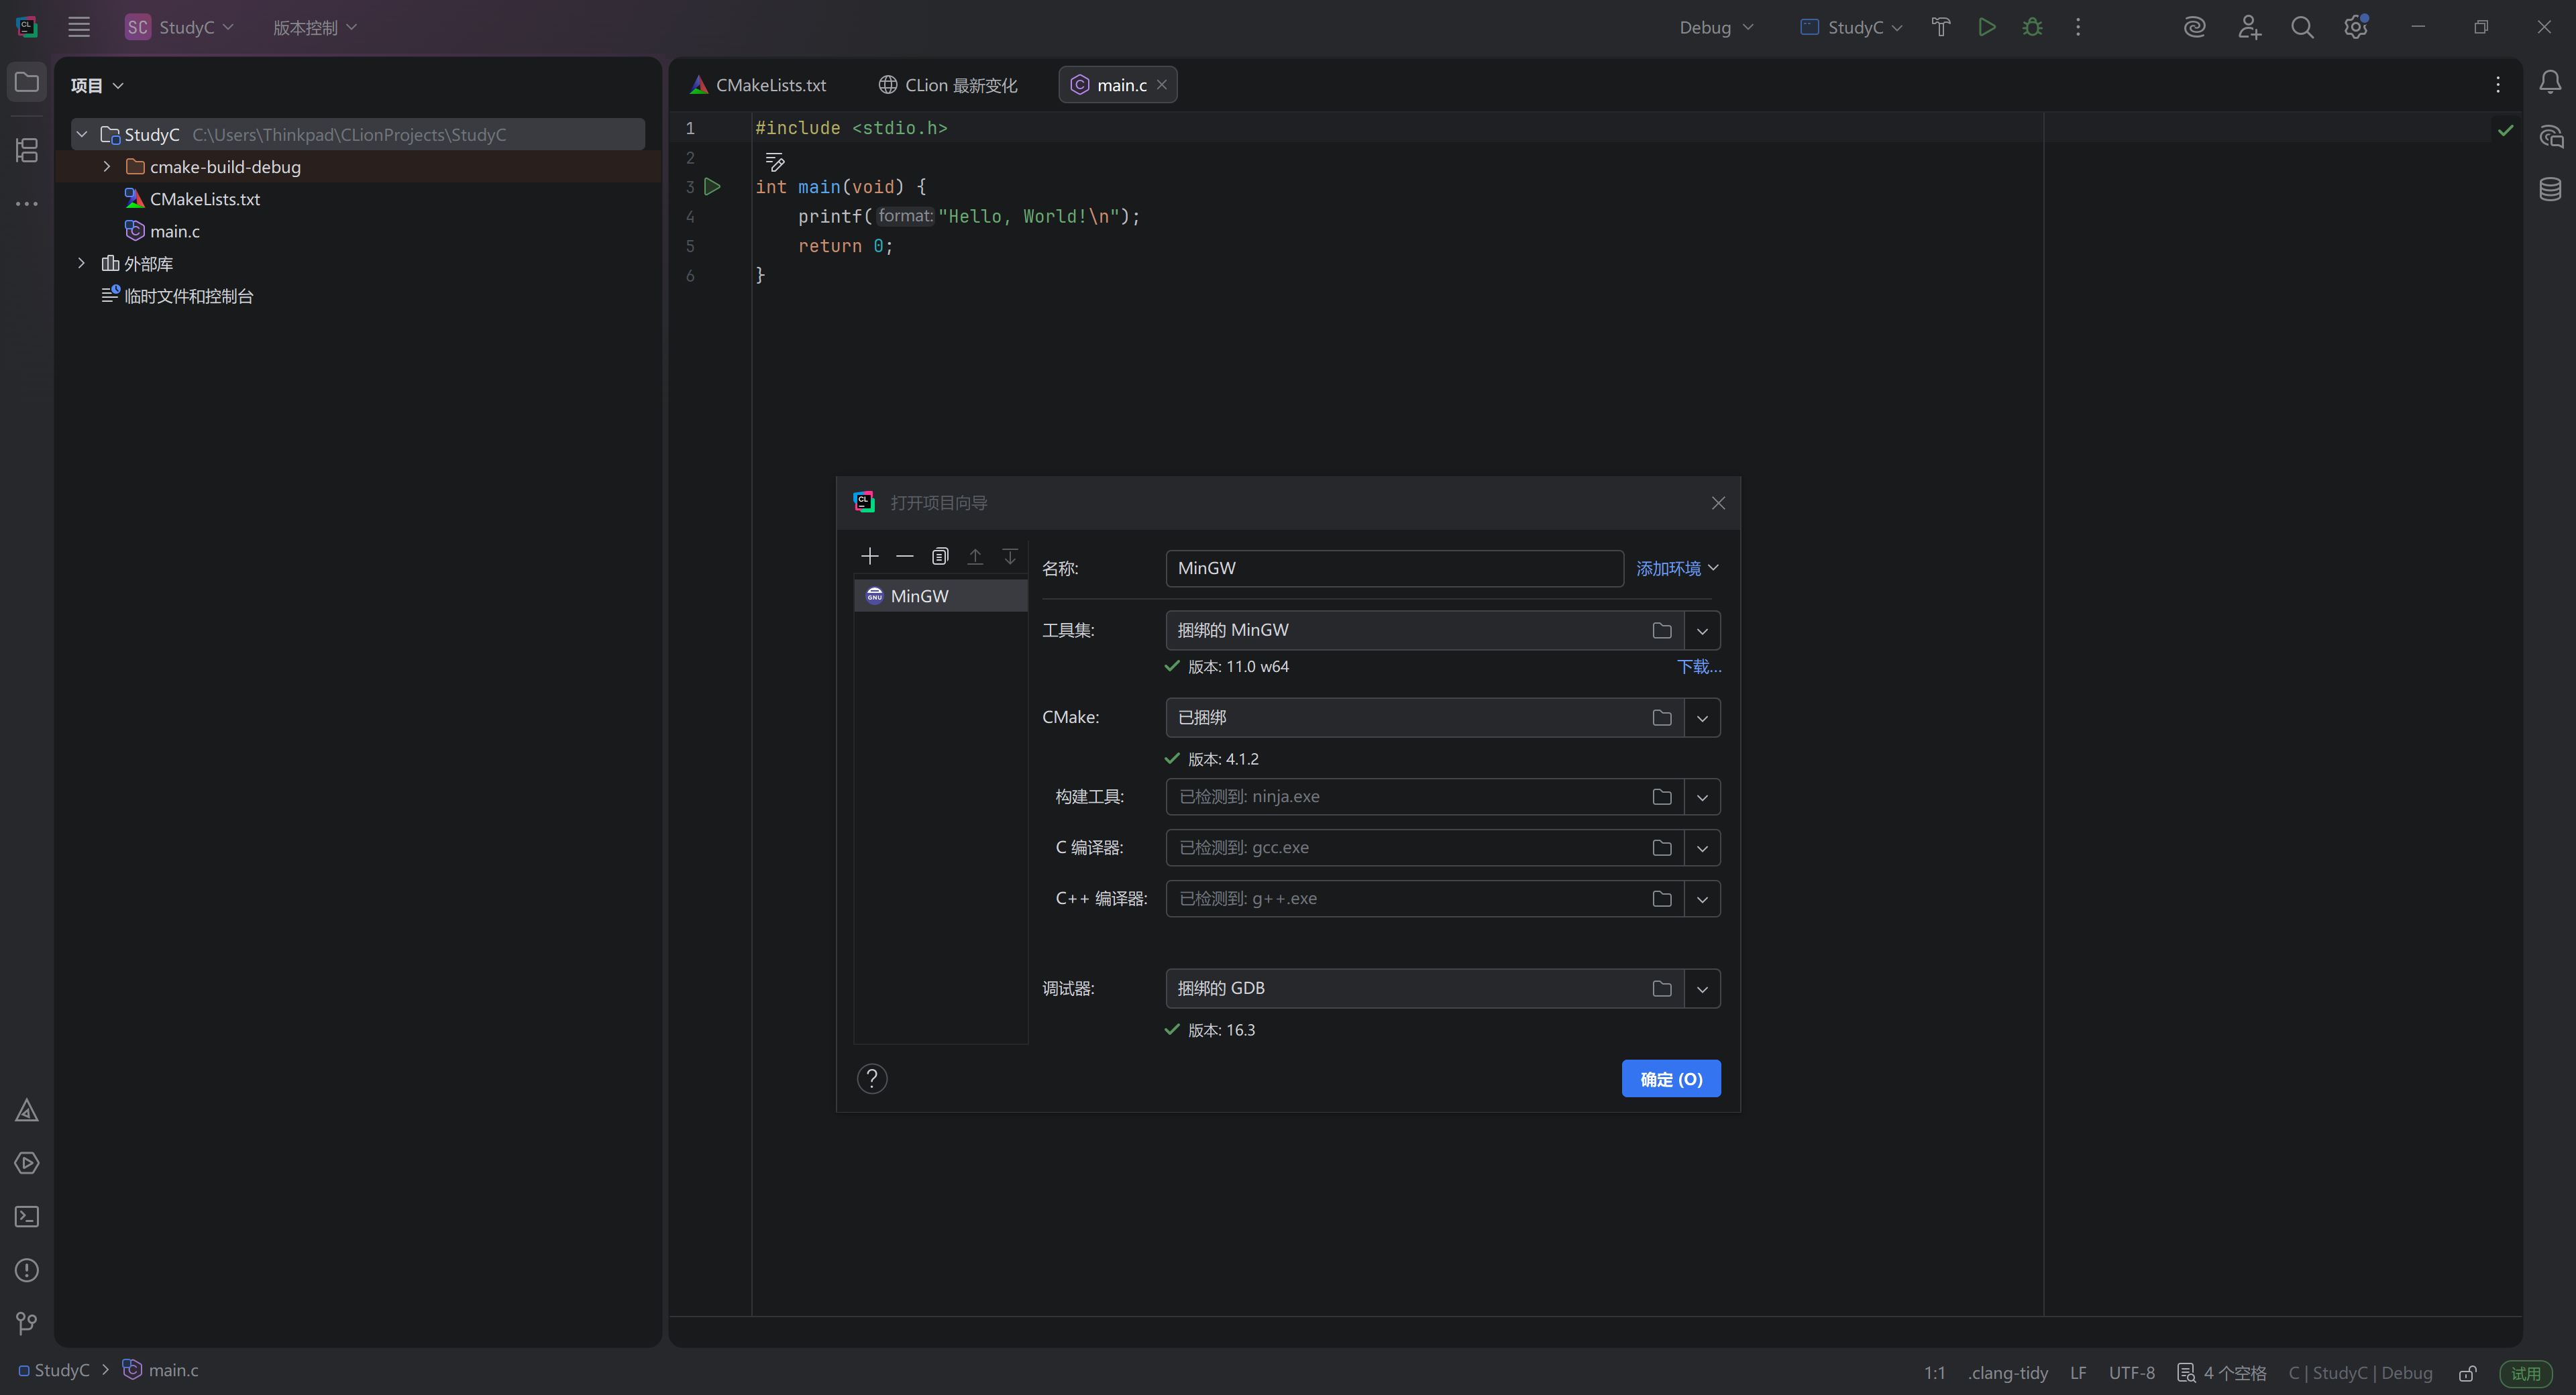Open Search Everywhere magnifier
Screen dimensions: 2576x1395
[2302, 27]
